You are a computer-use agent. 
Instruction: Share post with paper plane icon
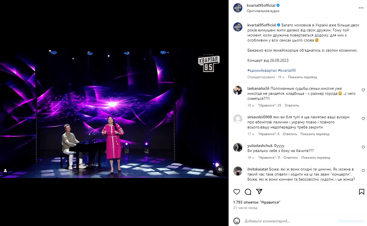pos(259,192)
